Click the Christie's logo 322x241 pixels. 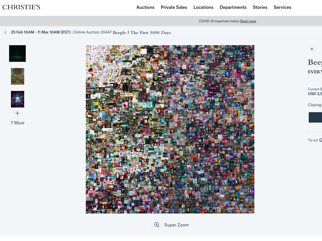click(x=21, y=7)
